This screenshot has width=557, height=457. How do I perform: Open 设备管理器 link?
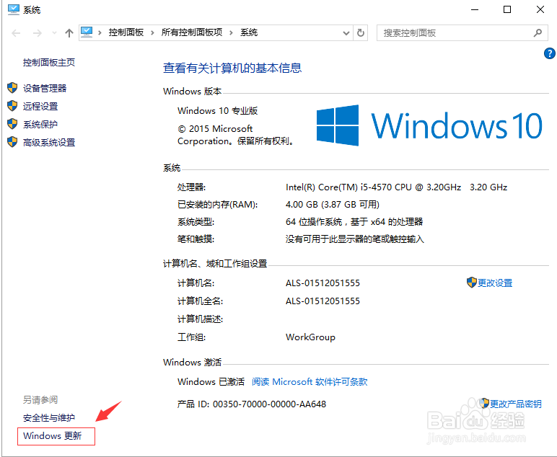pyautogui.click(x=45, y=89)
